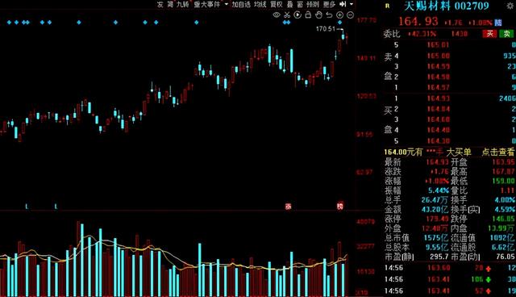Click the 最低 low value 159.00
The image size is (516, 297).
click(x=503, y=181)
